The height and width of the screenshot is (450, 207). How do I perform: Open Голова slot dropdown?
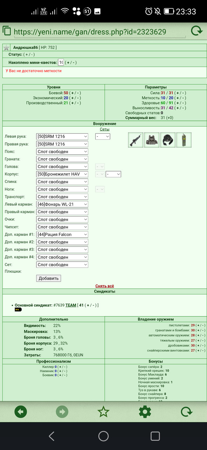62,167
